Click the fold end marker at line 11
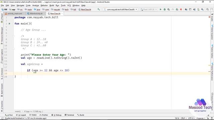The height and width of the screenshot is (120, 214). coord(13,49)
